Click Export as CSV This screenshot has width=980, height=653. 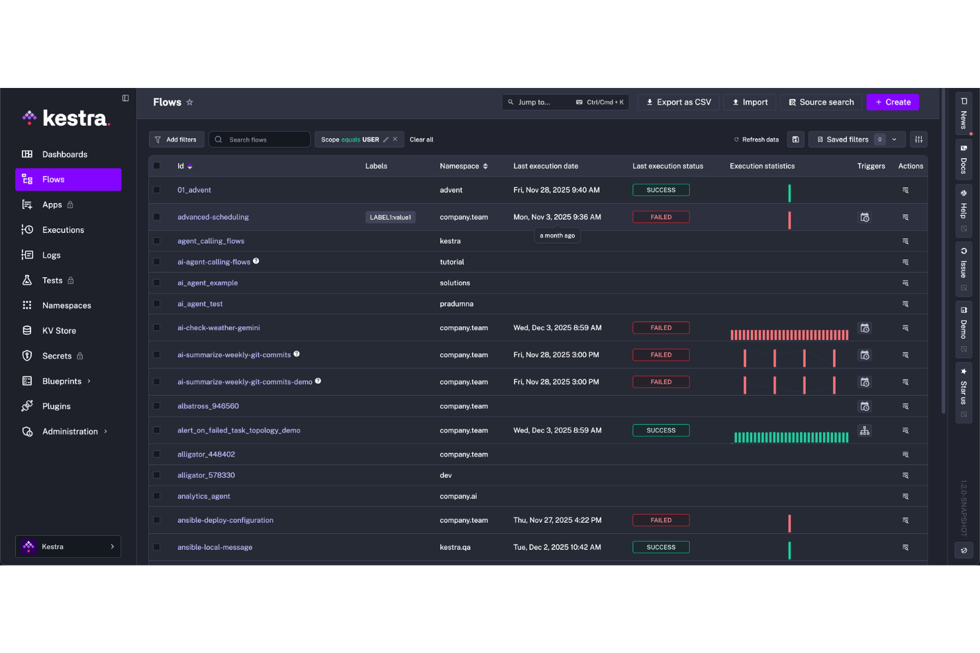[x=678, y=102]
